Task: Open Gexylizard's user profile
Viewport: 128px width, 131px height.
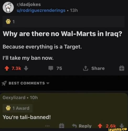Action: 14,97
